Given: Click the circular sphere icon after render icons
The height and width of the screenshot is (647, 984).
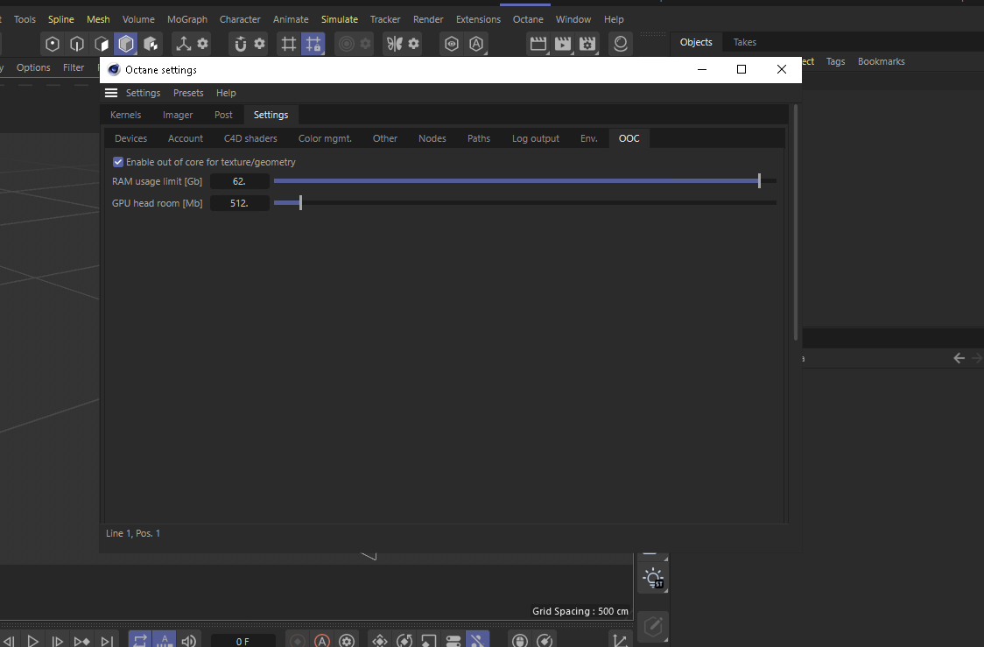Looking at the screenshot, I should pyautogui.click(x=621, y=44).
